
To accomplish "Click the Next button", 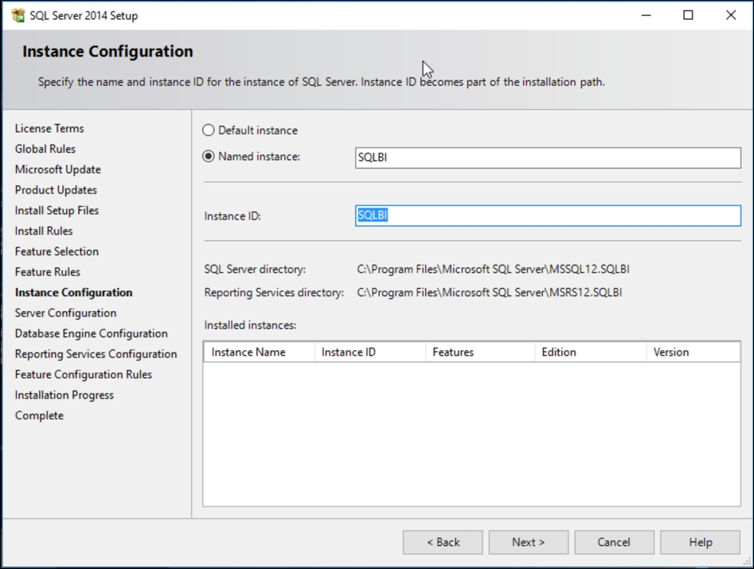I will click(x=529, y=542).
